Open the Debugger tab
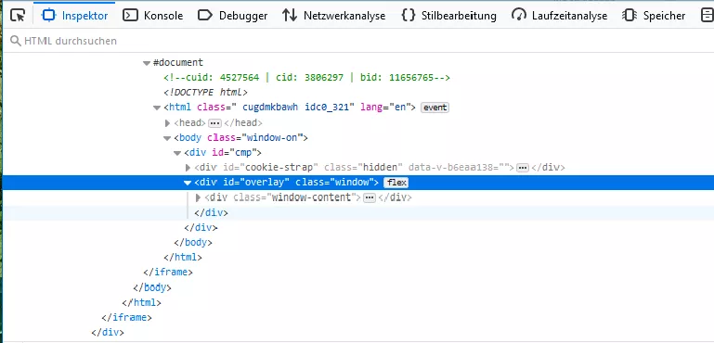 (x=232, y=16)
